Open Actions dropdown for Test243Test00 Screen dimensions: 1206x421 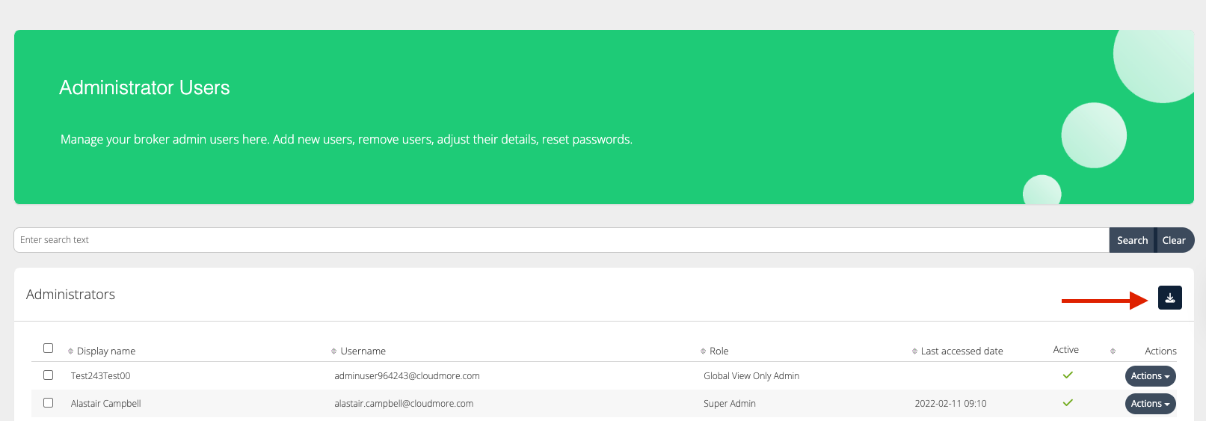[x=1150, y=376]
